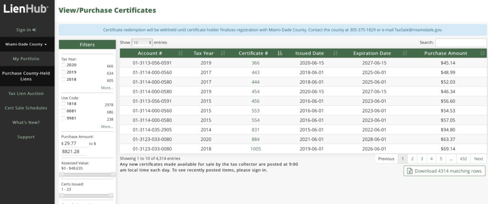488x204 pixels.
Task: Expand More use code options
Action: pyautogui.click(x=107, y=126)
